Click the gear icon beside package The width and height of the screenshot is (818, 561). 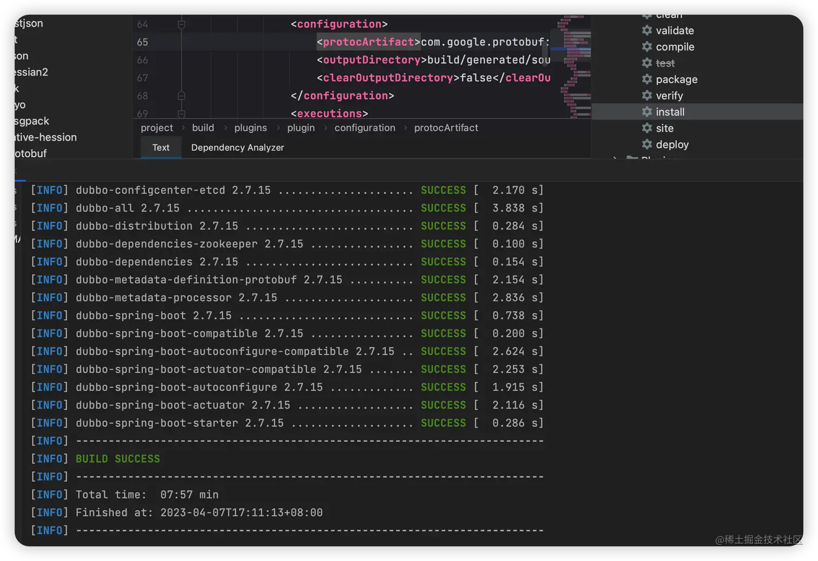(647, 79)
